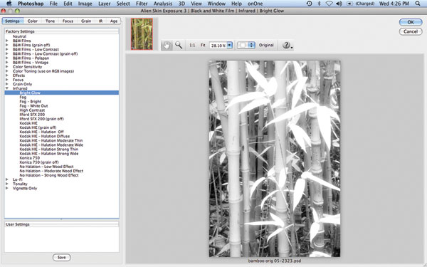Switch to the Settings tab
This screenshot has height=267, width=427.
pos(12,21)
